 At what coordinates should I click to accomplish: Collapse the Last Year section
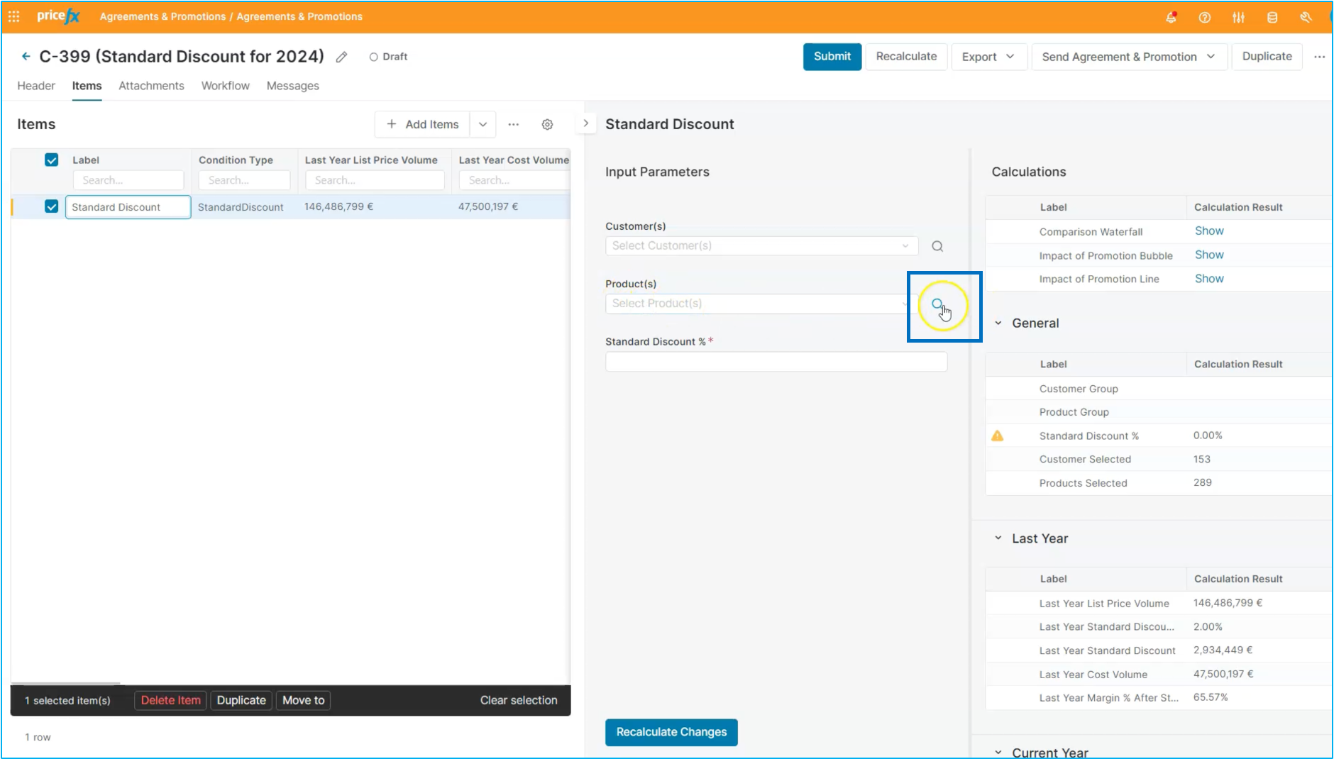click(x=998, y=538)
